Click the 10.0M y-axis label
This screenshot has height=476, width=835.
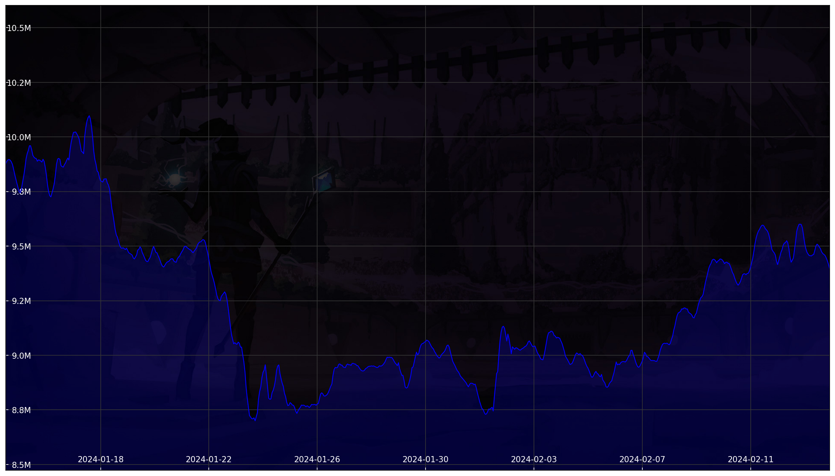19,137
